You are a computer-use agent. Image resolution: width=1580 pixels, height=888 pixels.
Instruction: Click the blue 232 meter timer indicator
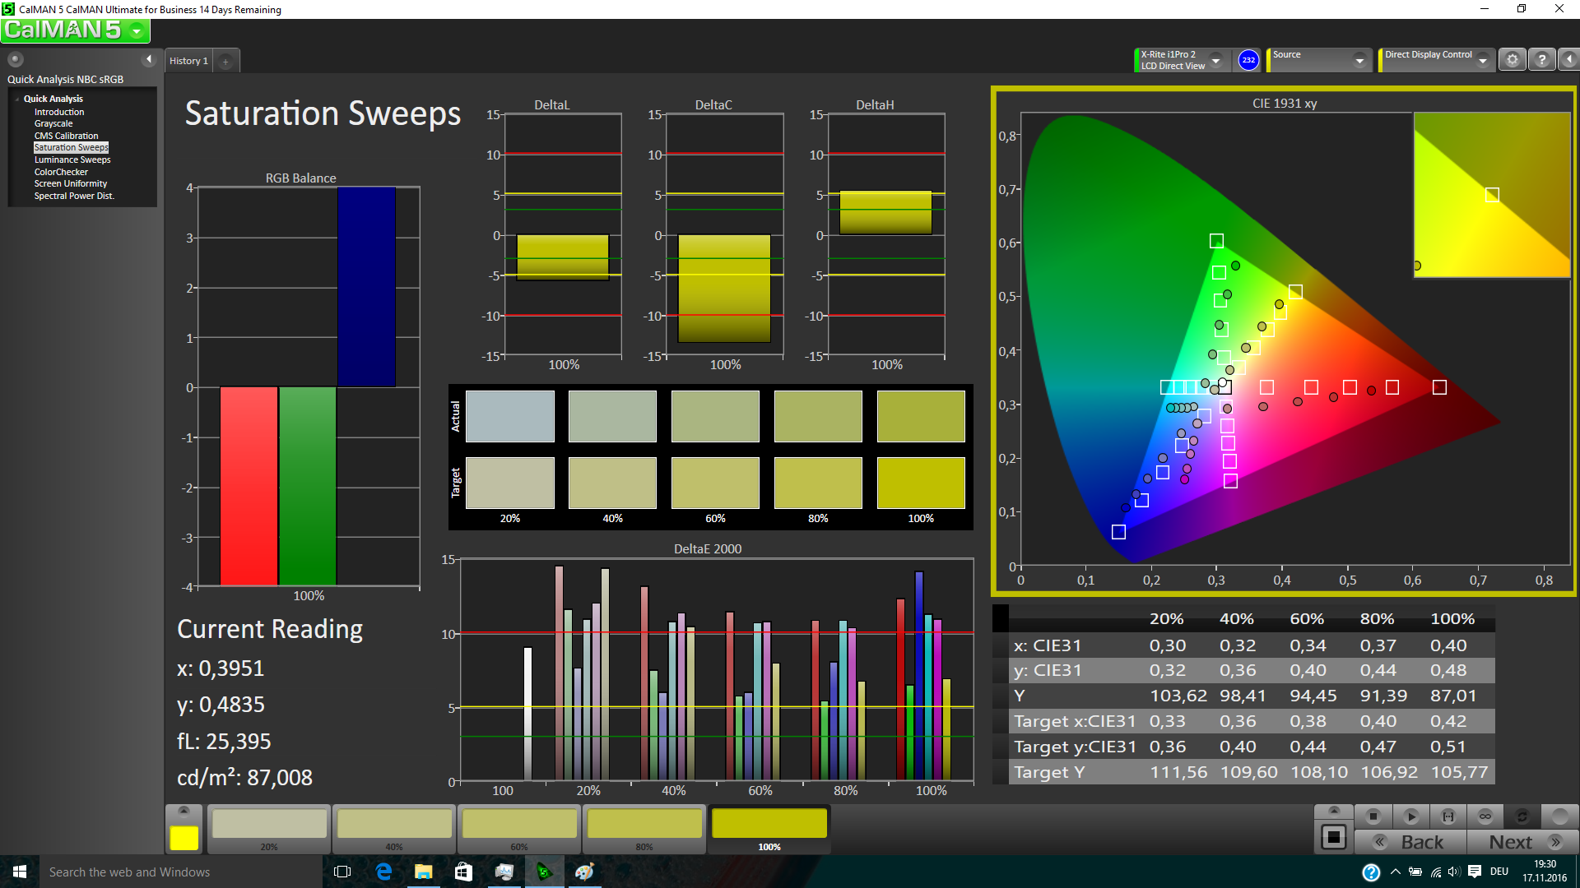(x=1248, y=60)
